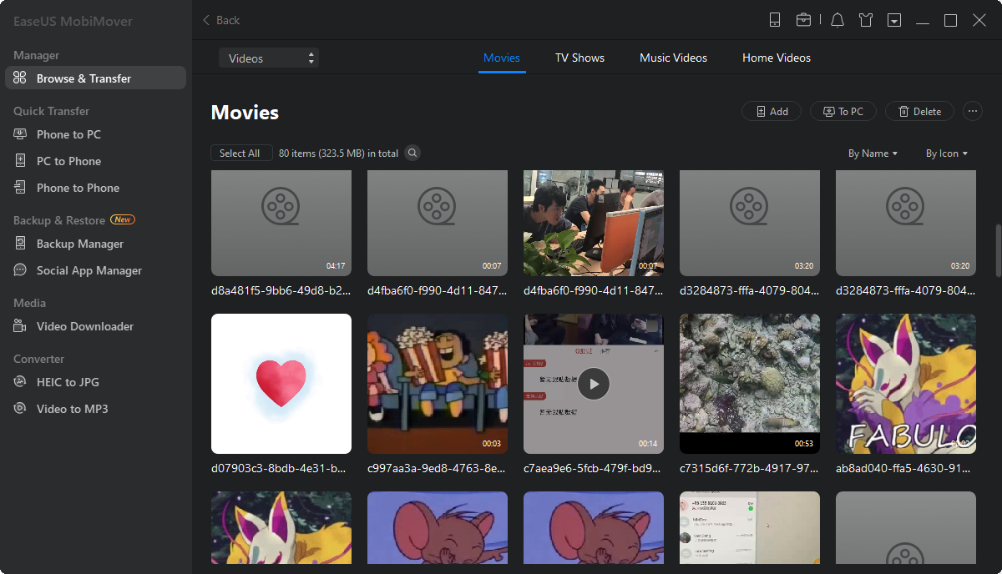The height and width of the screenshot is (574, 1002).
Task: Click the notification bell icon
Action: pos(838,20)
